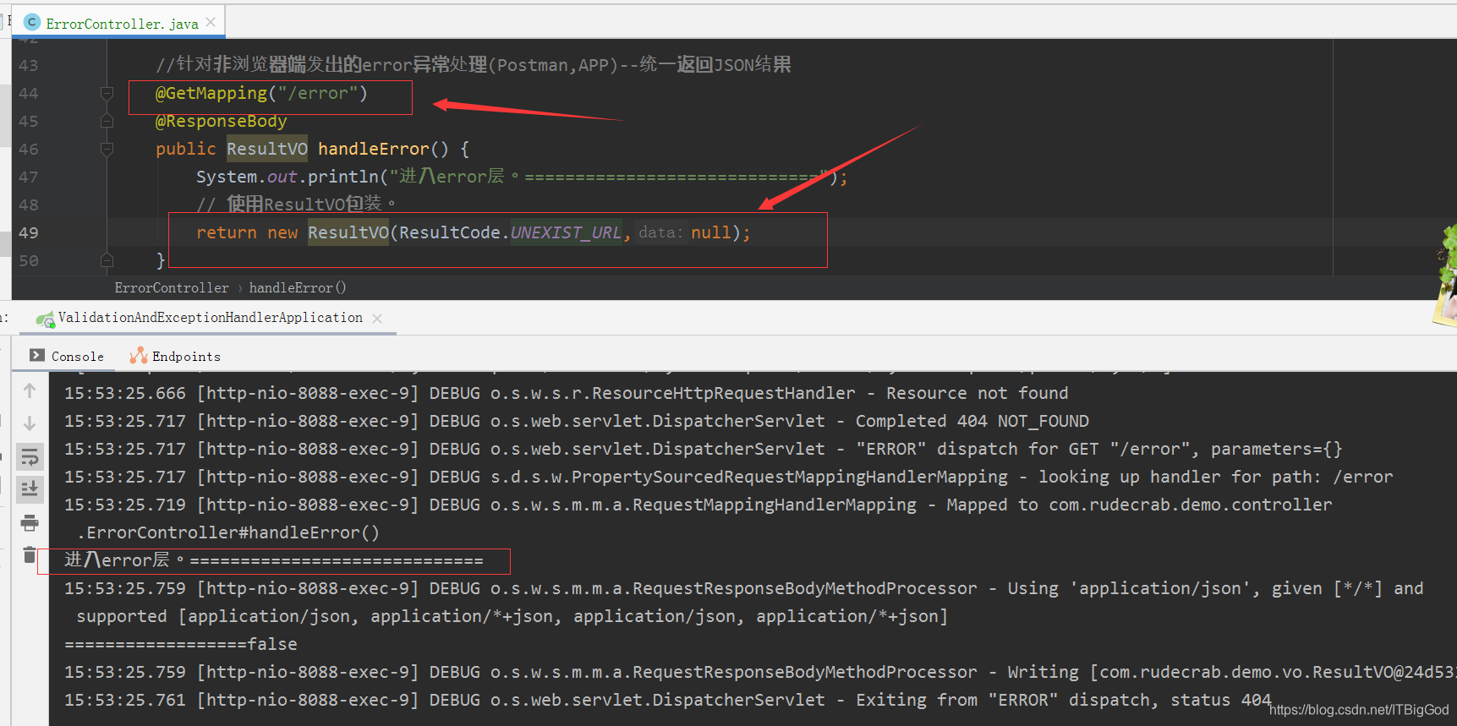The image size is (1457, 726).
Task: Click the comment on line 43
Action: pyautogui.click(x=474, y=64)
